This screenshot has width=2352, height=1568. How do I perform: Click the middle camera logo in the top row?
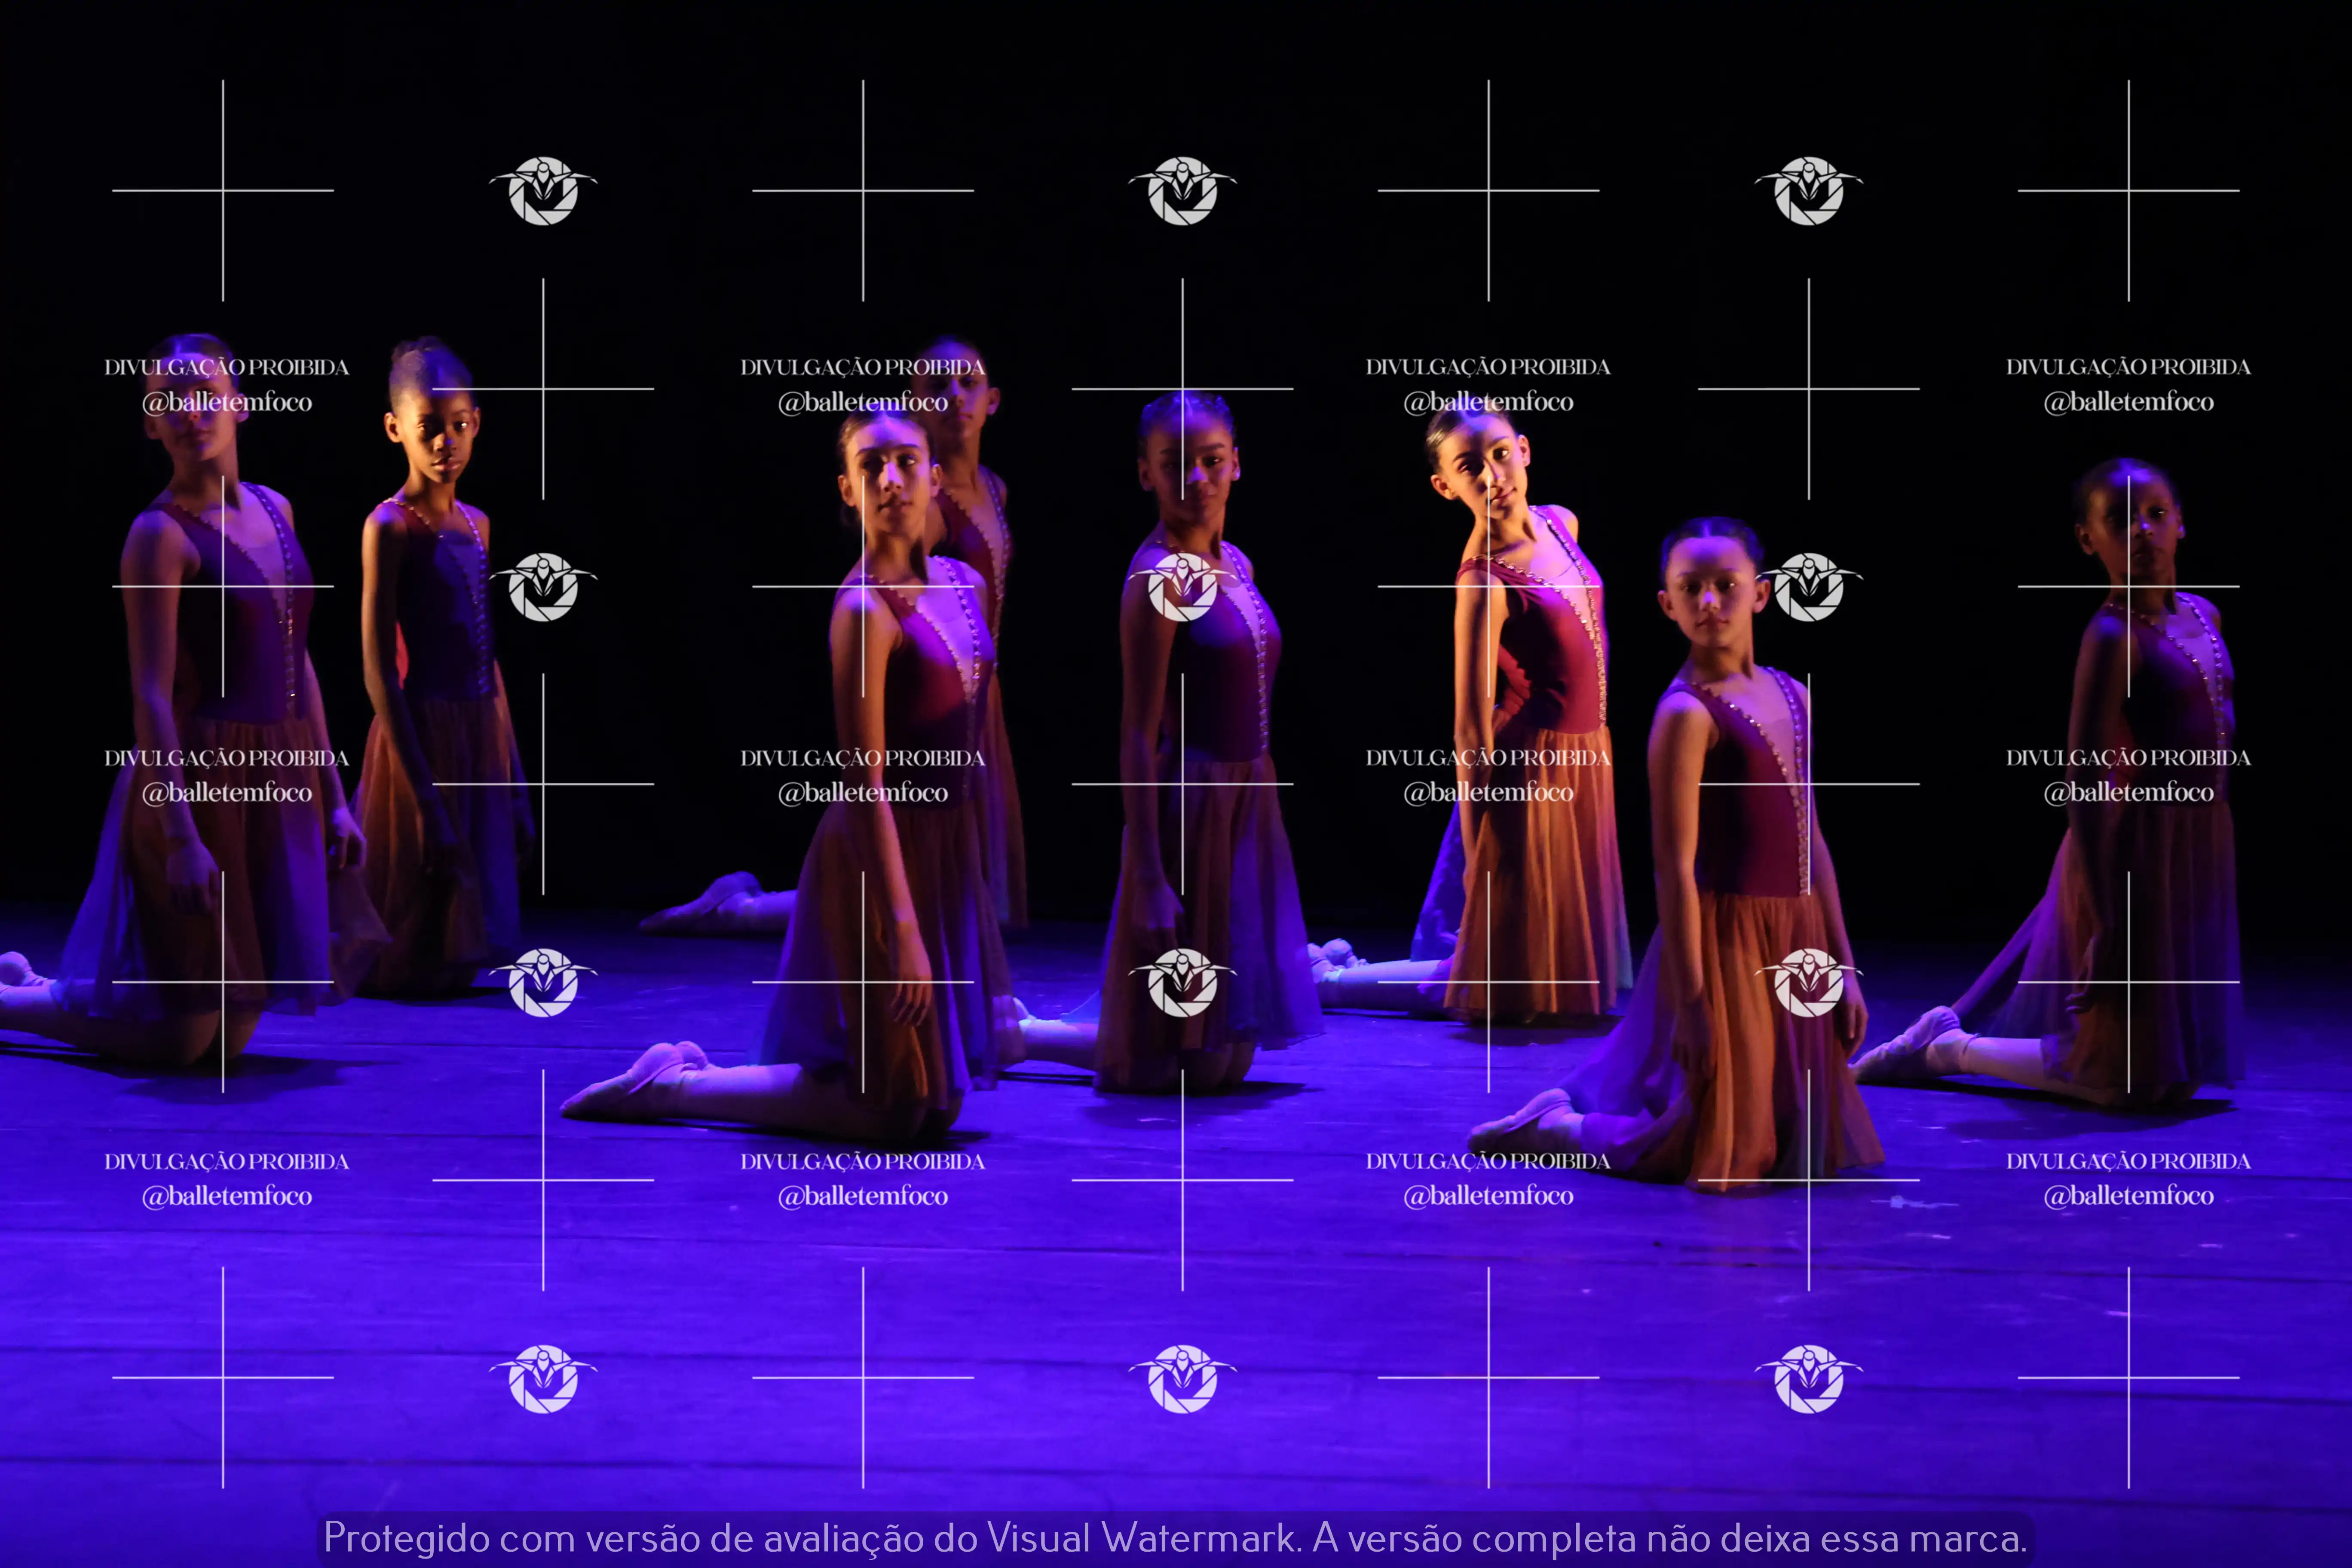pos(1182,190)
